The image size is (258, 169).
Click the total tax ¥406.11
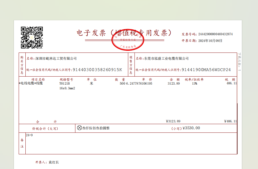coord(230,121)
